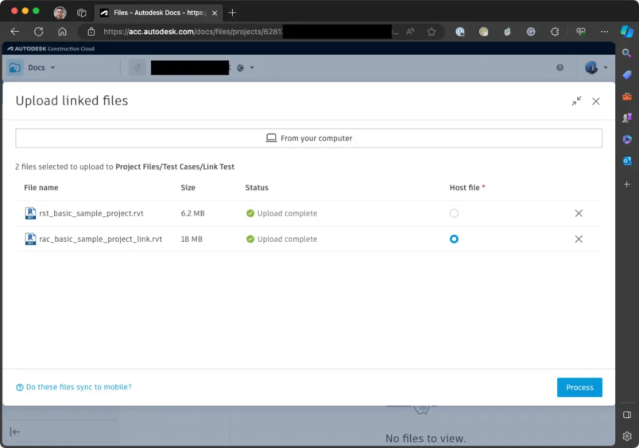Open the Files - Autodesk Docs tab
Image resolution: width=639 pixels, height=448 pixels.
tap(158, 12)
